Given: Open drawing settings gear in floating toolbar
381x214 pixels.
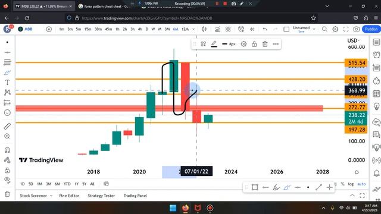Looking at the screenshot, I should [x=243, y=44].
